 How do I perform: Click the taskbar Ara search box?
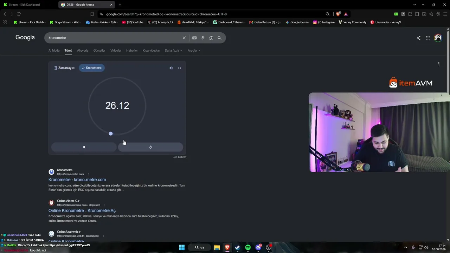coord(200,247)
